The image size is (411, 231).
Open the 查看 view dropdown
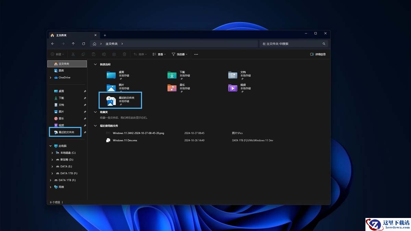[159, 54]
